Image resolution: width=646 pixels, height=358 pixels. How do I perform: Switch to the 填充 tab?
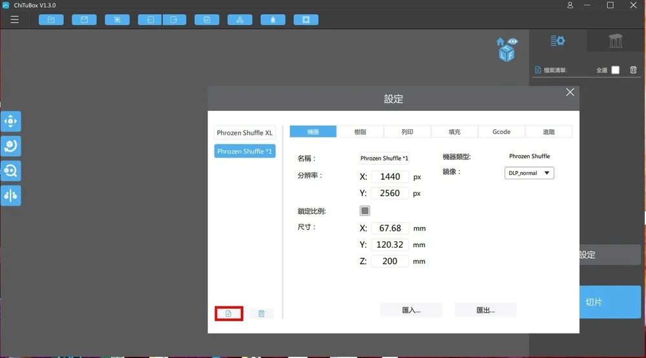point(454,132)
